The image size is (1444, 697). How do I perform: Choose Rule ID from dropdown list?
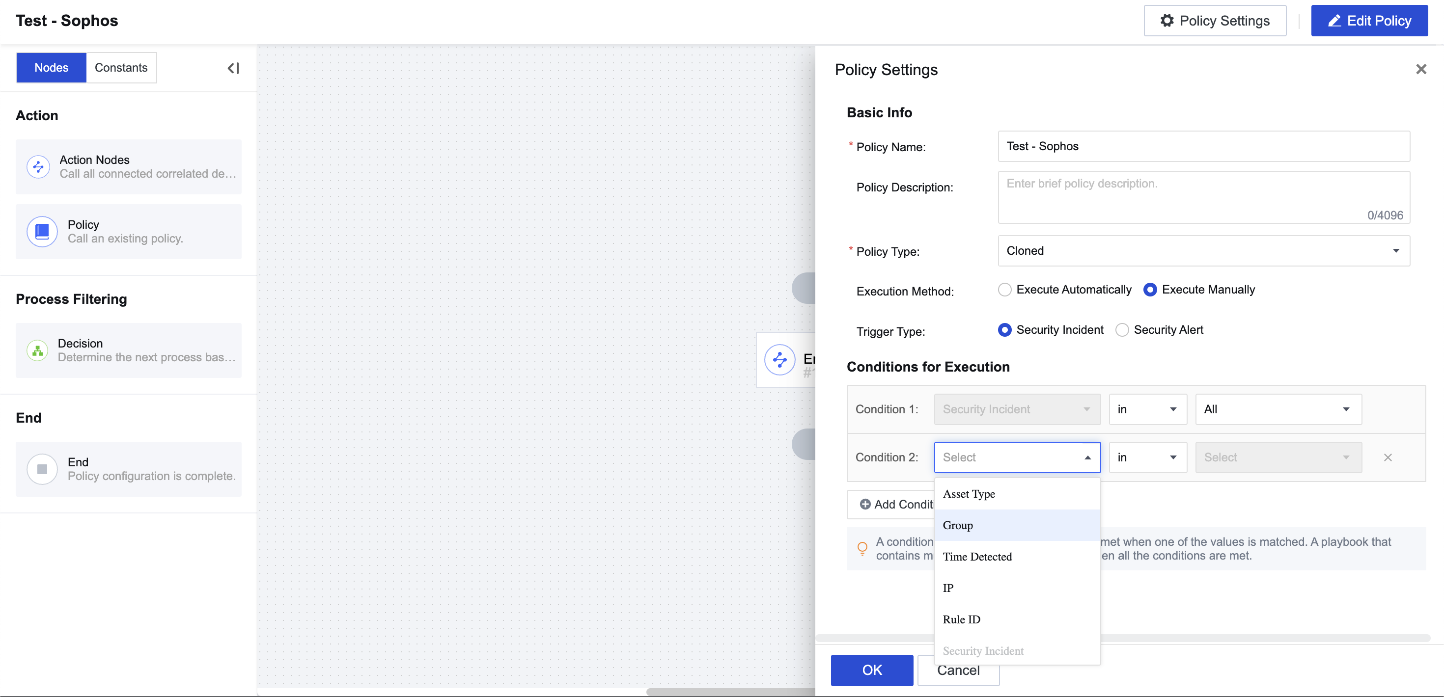pos(1017,619)
